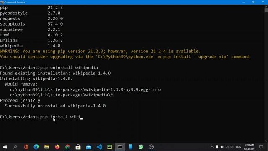Screen dimensions: 268x151
Task: Click 'Would remove:' line
Action: pos(21,84)
